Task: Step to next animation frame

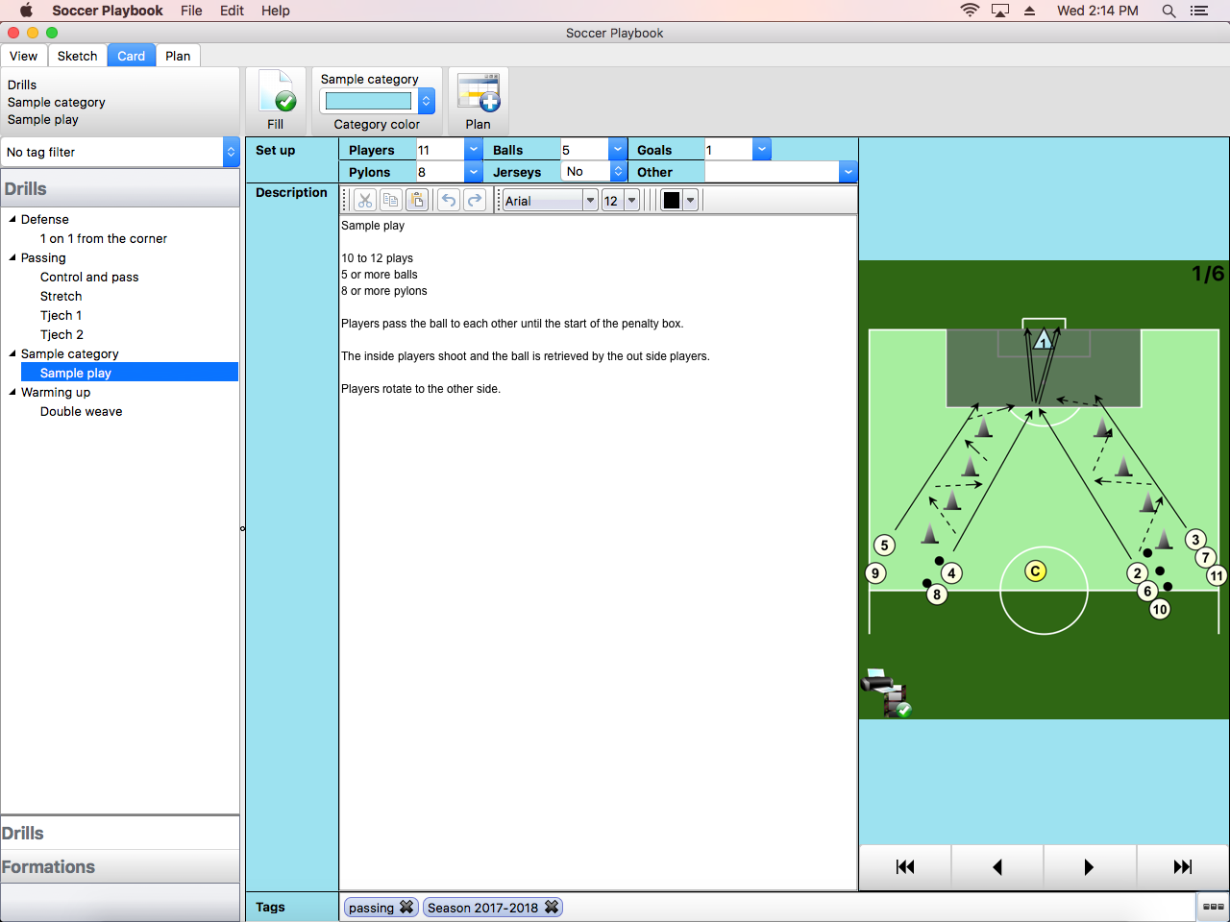Action: [1090, 867]
